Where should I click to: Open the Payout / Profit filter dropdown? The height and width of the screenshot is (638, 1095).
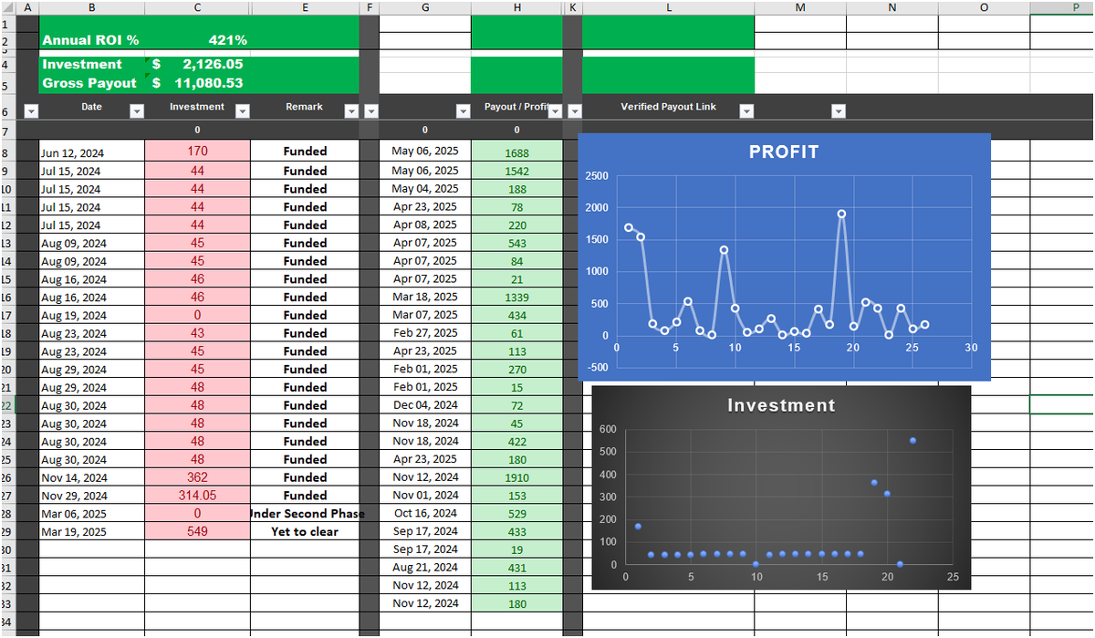point(555,111)
